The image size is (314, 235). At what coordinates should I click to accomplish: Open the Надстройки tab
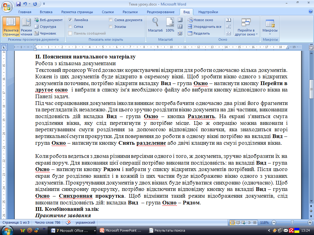click(x=208, y=12)
